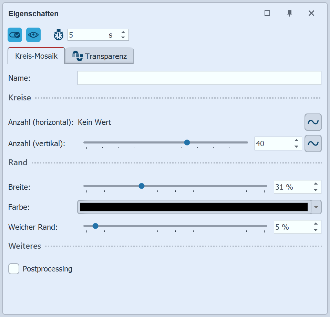
Task: Open the Farbe color dropdown arrow
Action: point(317,207)
